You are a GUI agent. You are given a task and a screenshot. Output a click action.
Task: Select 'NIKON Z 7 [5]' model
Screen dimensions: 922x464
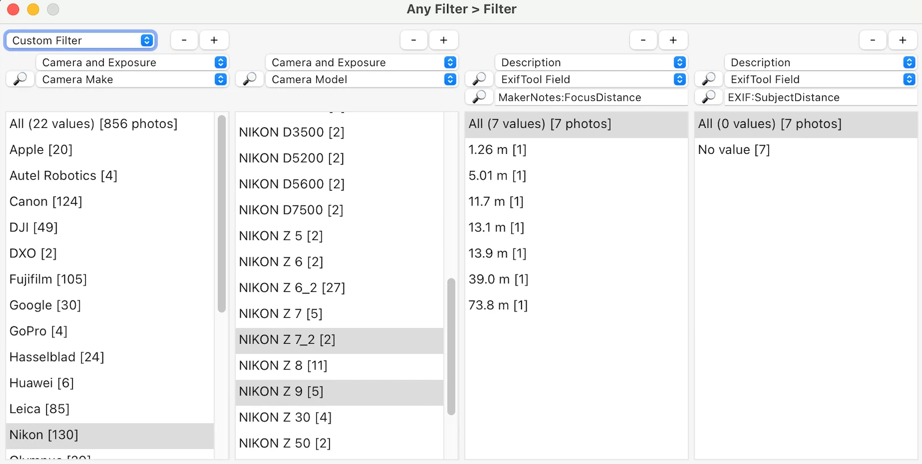339,314
